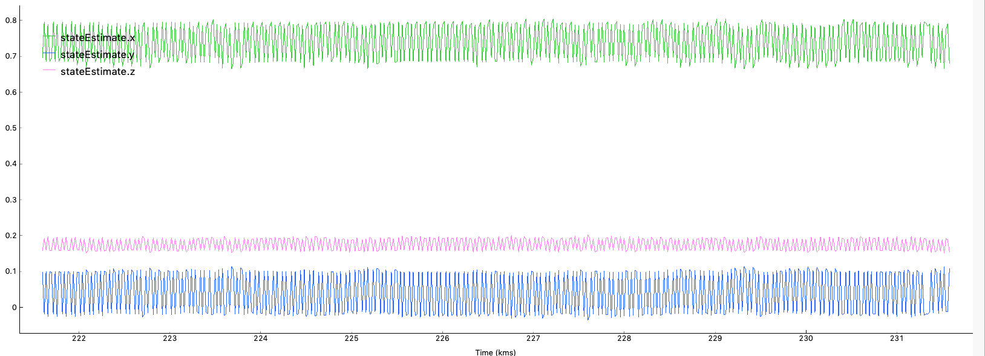Screen dimensions: 985x356
Task: Click the 228 tick label on the time axis
Action: 624,338
